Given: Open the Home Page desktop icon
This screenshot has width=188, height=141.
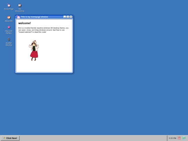Looking at the screenshot, I should 9,7.
